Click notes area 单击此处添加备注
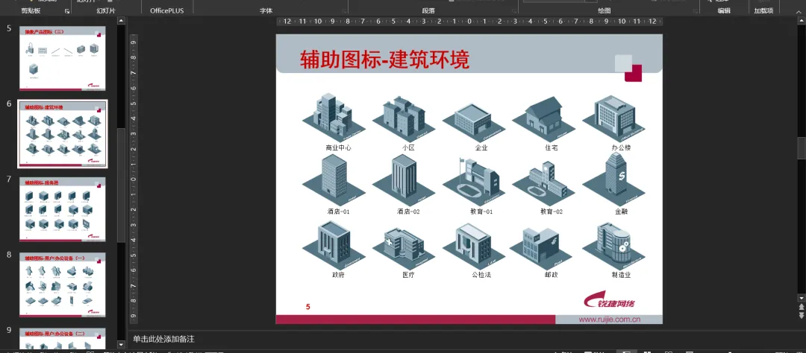The width and height of the screenshot is (806, 353). click(x=163, y=339)
